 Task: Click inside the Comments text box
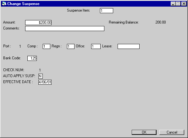[x=65, y=29]
